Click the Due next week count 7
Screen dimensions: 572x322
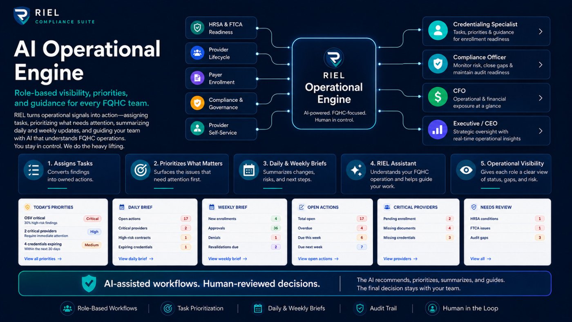tap(362, 247)
